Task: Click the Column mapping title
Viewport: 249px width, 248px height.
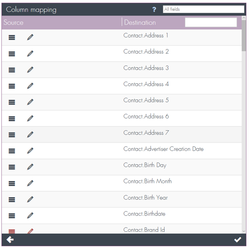Action: (31, 10)
